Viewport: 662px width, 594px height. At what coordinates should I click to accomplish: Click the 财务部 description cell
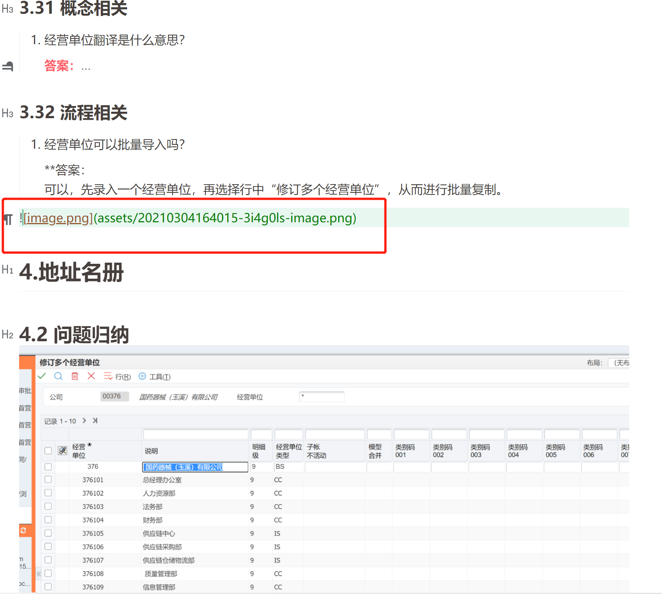coord(153,520)
